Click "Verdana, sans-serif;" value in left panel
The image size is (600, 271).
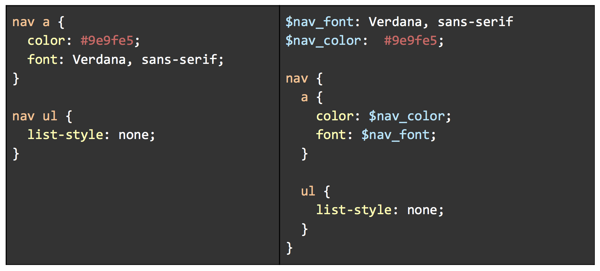(x=148, y=59)
